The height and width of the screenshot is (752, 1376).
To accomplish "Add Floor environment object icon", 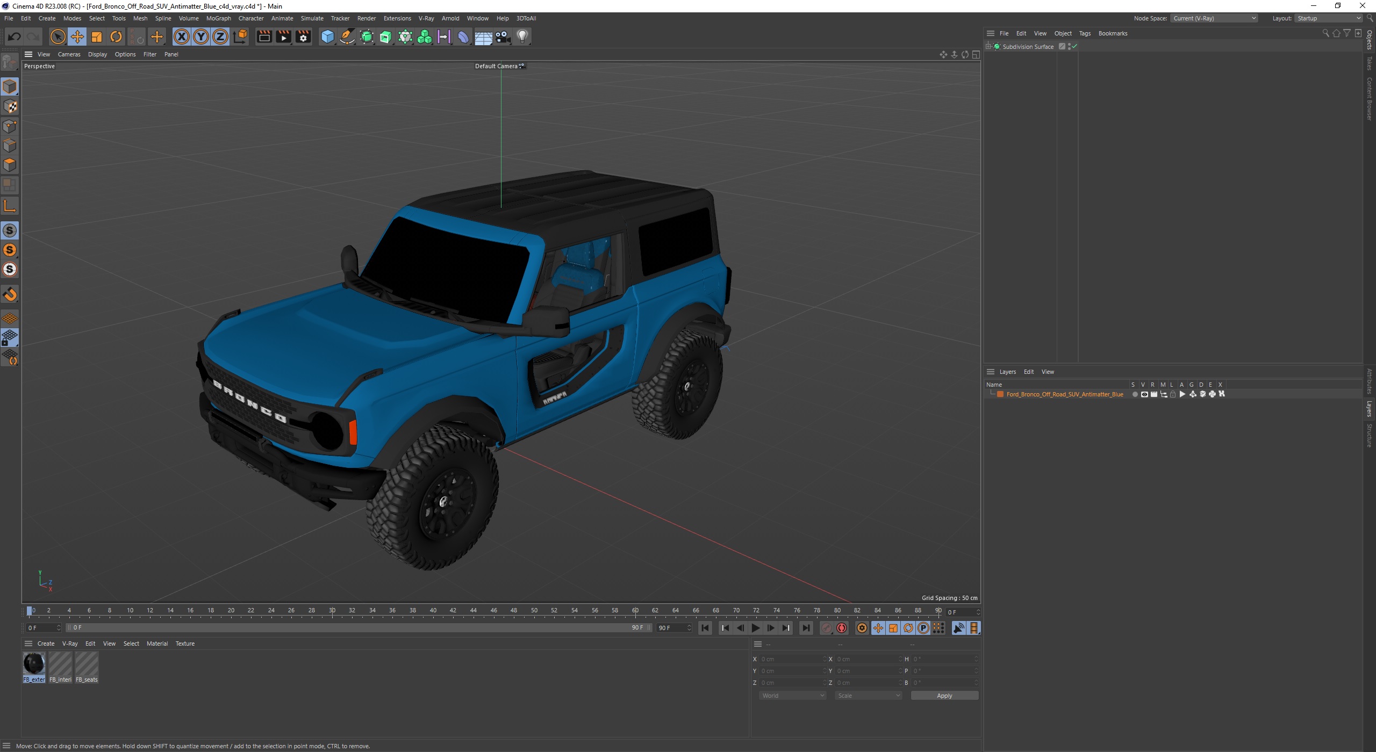I will tap(483, 37).
